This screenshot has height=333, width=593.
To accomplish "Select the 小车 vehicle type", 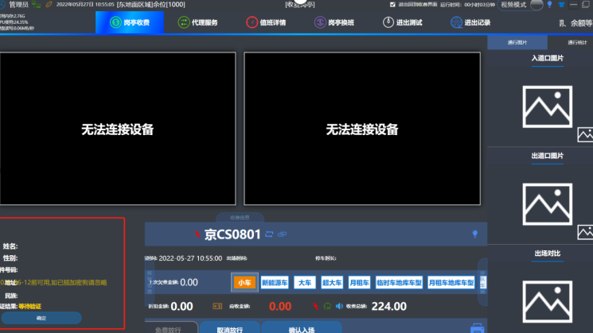I will 244,282.
